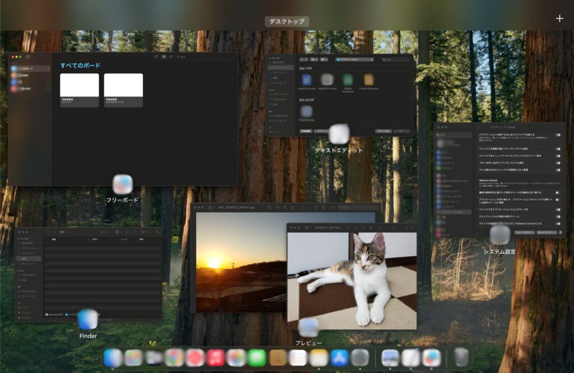Switch Freeform to list view icon
Image resolution: width=574 pixels, height=373 pixels.
(170, 57)
